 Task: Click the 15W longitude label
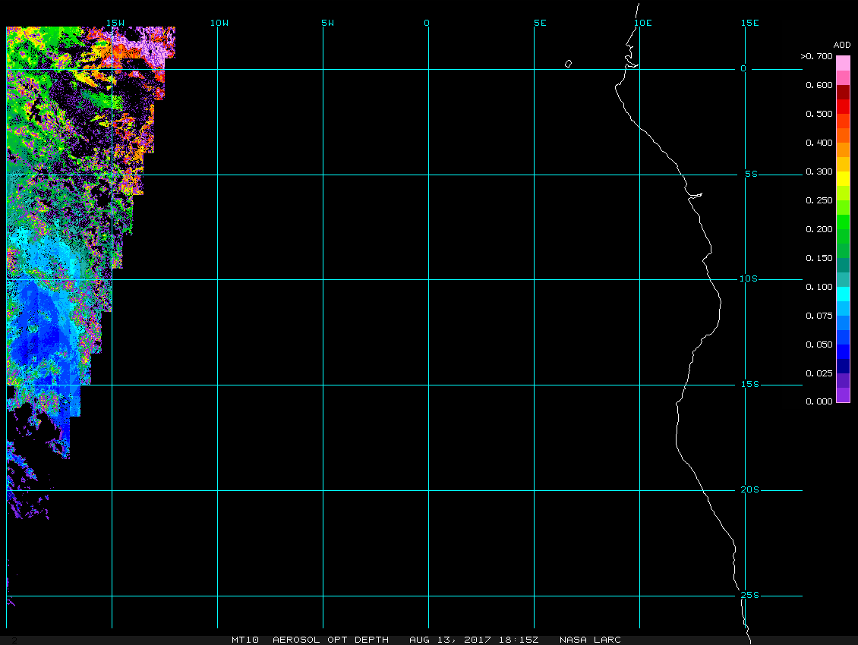(115, 23)
